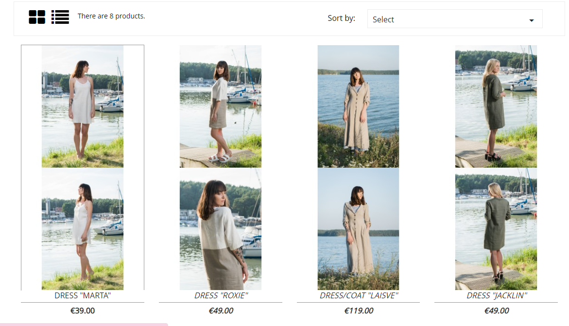This screenshot has width=569, height=326.
Task: Open the Dress/Coat "Laisve" product link
Action: pyautogui.click(x=359, y=295)
